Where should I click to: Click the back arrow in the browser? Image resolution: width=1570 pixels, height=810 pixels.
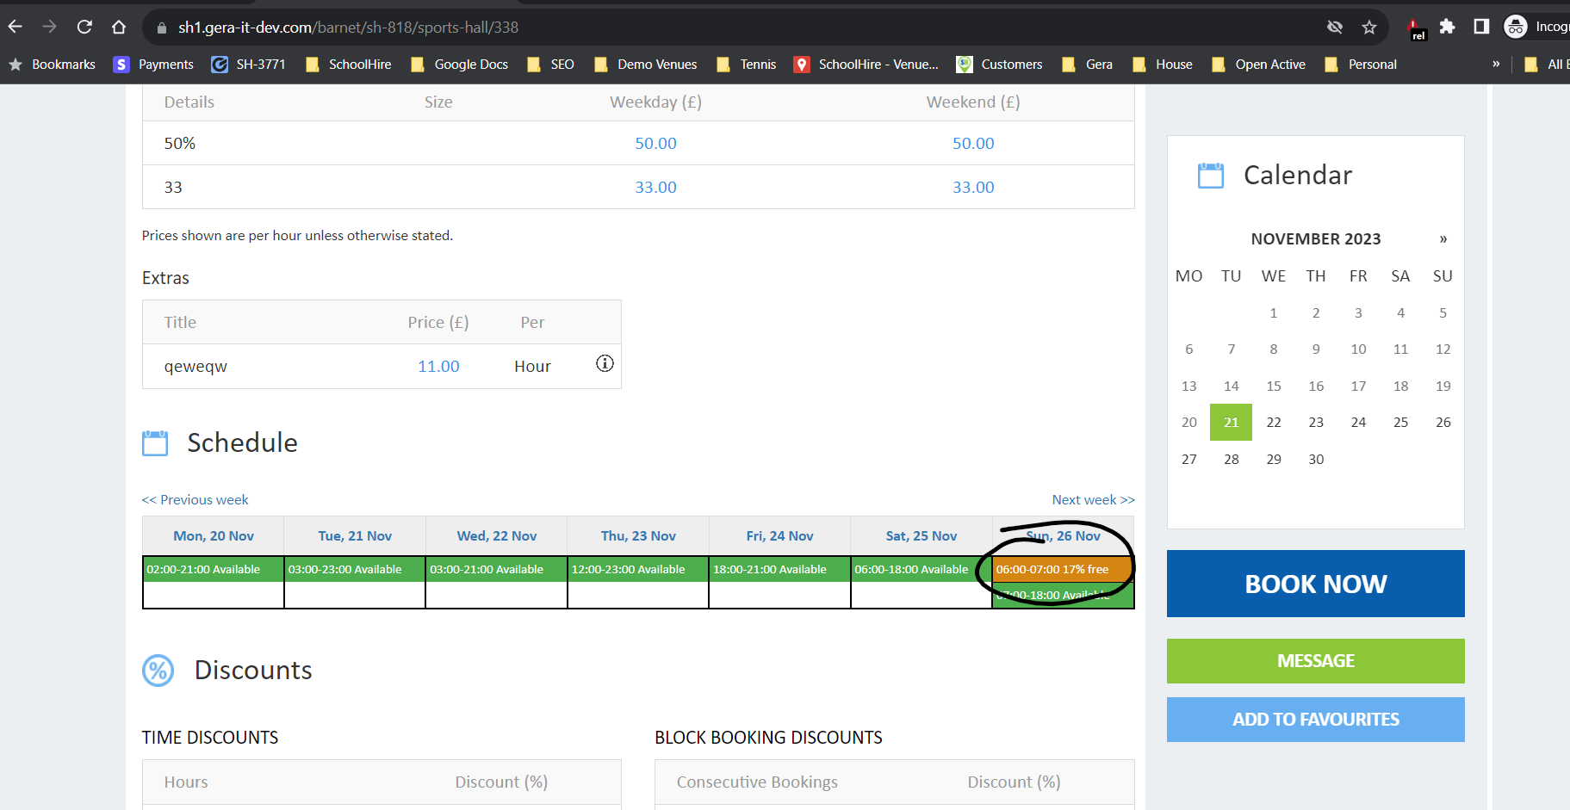tap(16, 27)
